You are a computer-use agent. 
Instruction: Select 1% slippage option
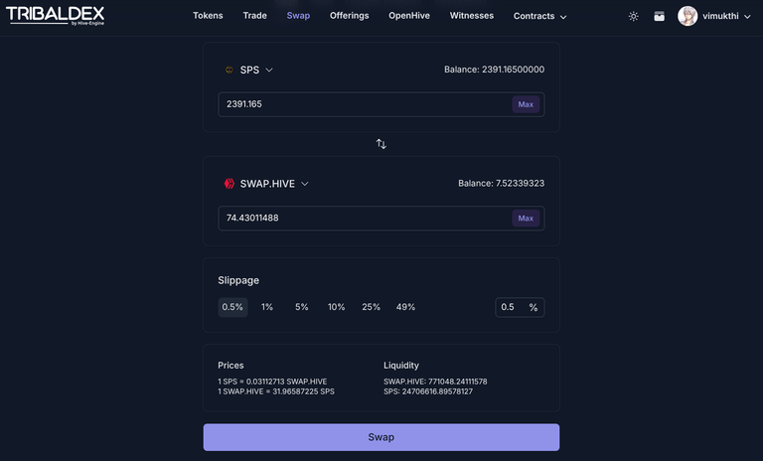(x=267, y=307)
